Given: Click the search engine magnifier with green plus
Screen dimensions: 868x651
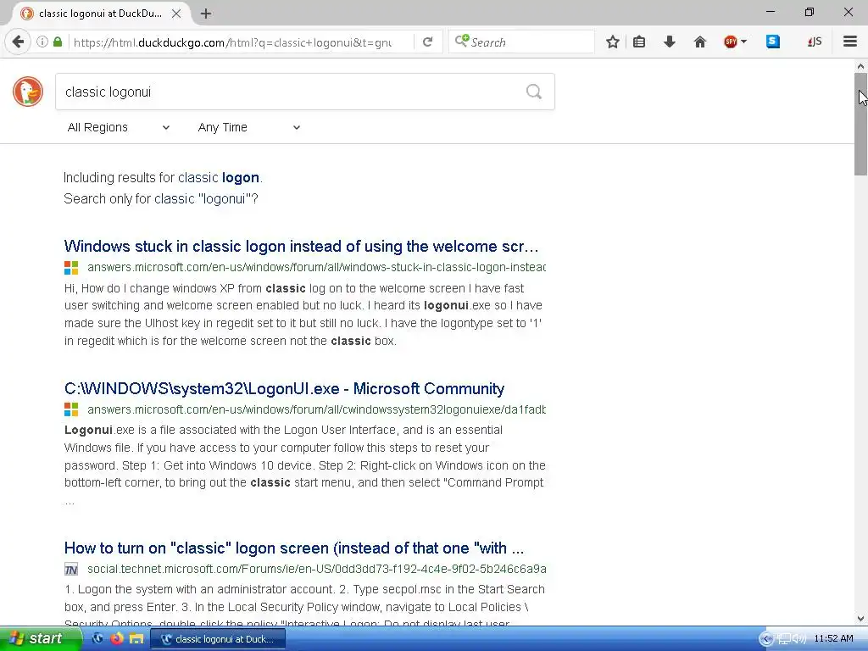Looking at the screenshot, I should pos(462,42).
